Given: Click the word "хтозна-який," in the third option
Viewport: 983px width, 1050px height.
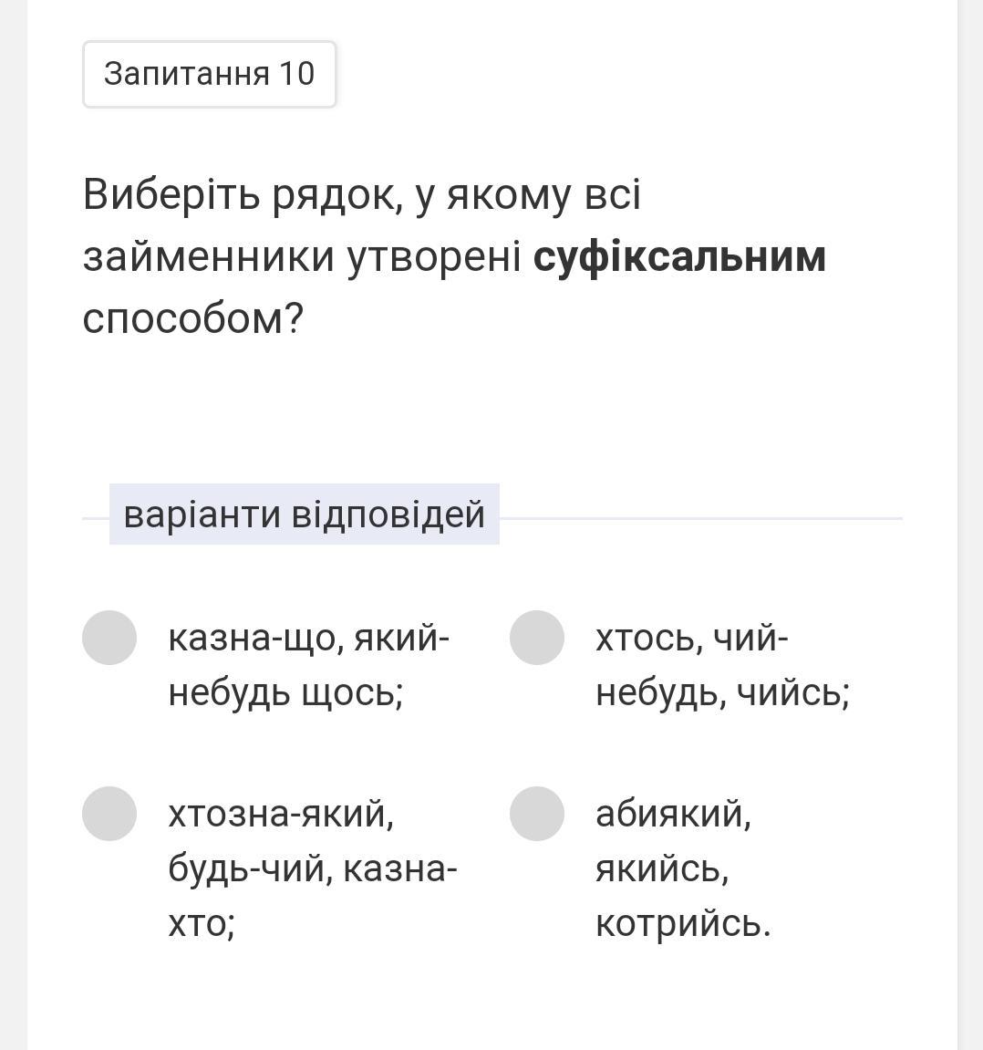Looking at the screenshot, I should (x=281, y=813).
